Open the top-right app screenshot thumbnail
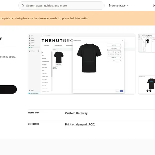This screenshot has width=155, height=155. 147,43
